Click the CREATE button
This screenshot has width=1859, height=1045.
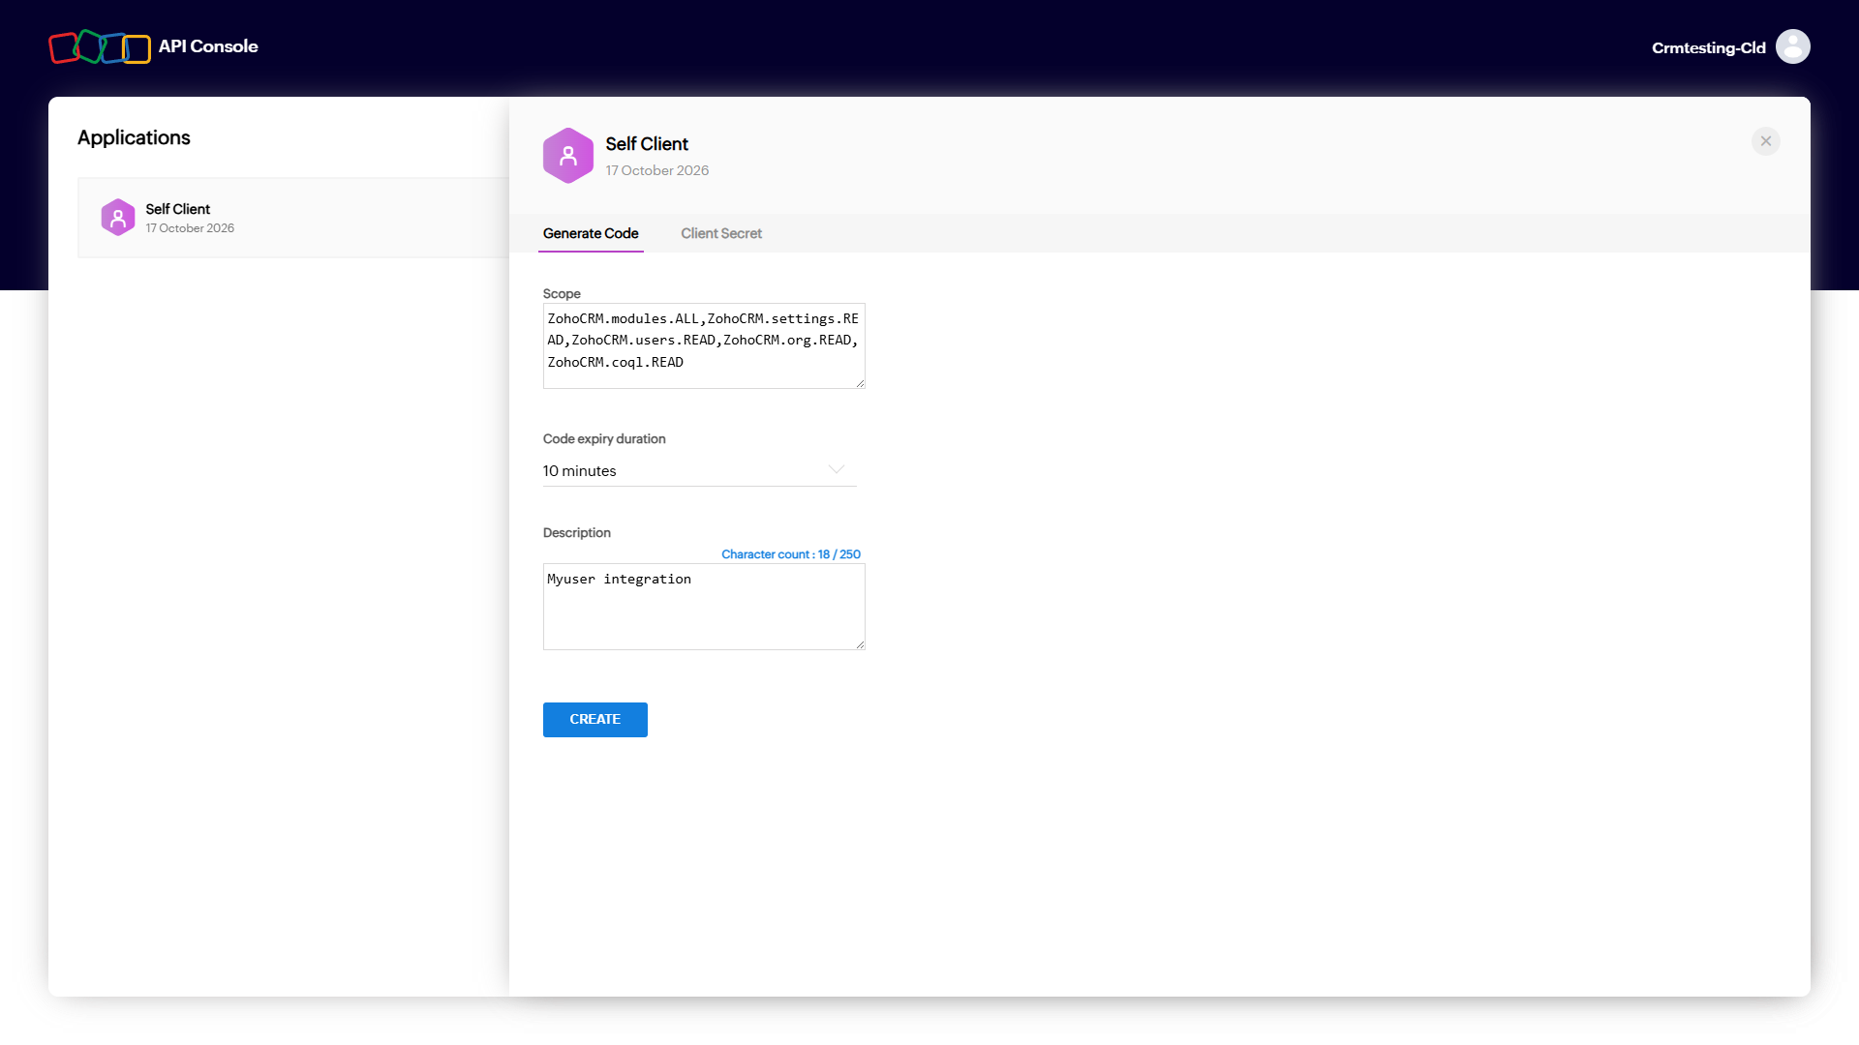coord(594,720)
